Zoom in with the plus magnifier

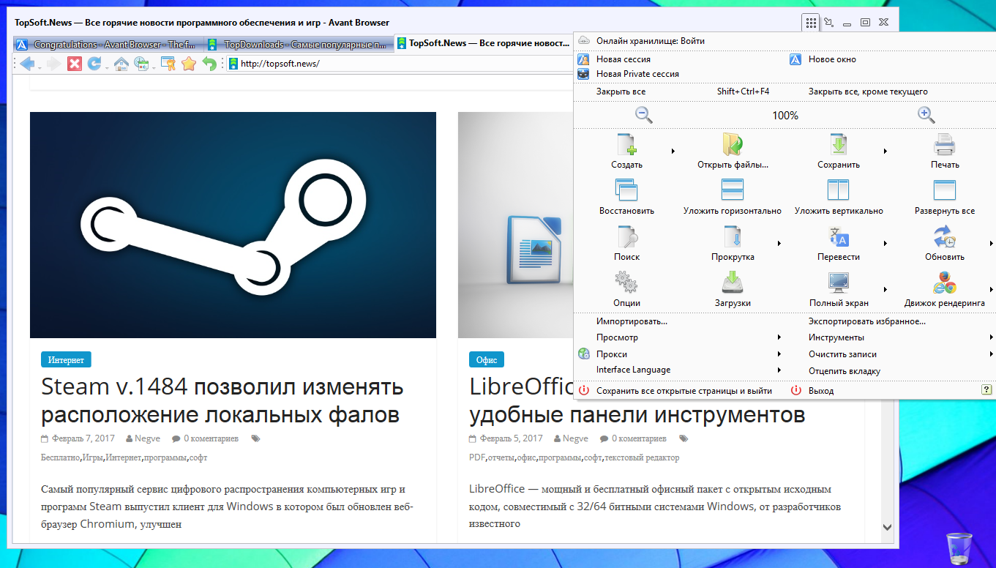[926, 115]
